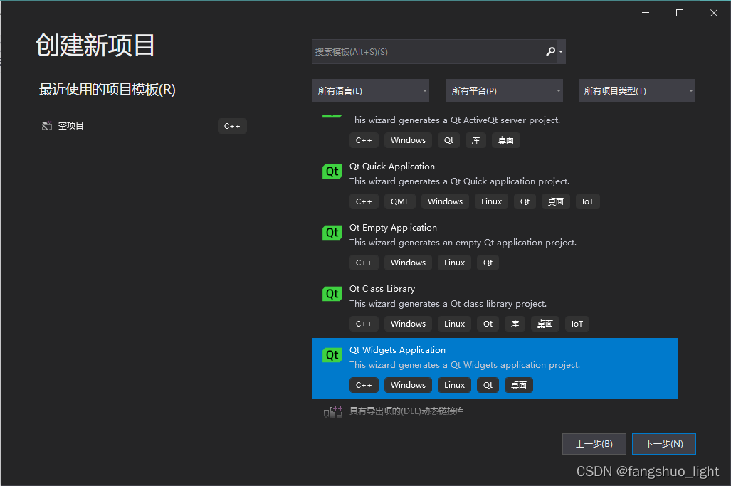
Task: Click the Qt class library project description
Action: pyautogui.click(x=448, y=304)
